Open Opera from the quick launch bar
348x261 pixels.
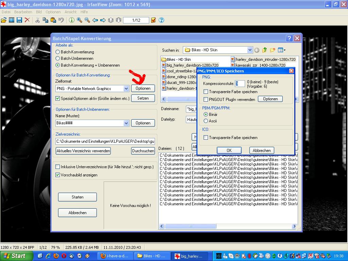point(64,256)
